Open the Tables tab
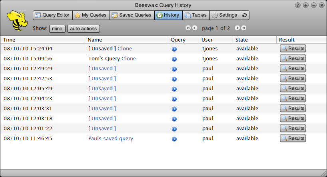This screenshot has width=327, height=177. (x=196, y=15)
